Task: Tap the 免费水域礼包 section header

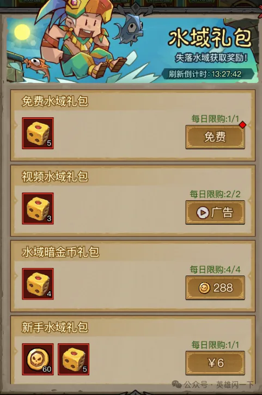Action: (55, 101)
